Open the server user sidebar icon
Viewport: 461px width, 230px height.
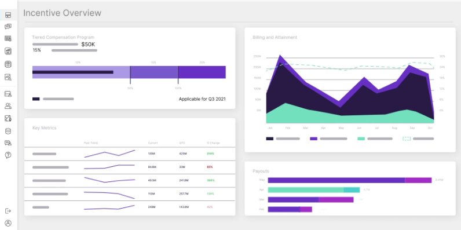point(8,94)
